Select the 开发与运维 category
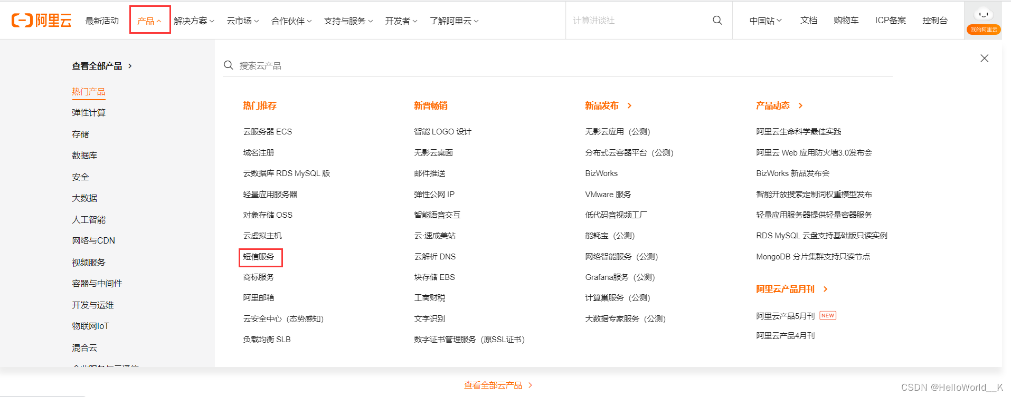Screen dimensions: 1011x397 pos(93,305)
